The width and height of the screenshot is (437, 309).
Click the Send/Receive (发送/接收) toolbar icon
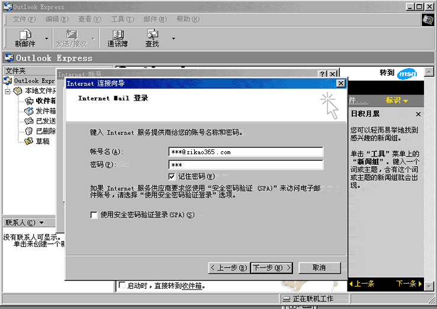pyautogui.click(x=72, y=38)
